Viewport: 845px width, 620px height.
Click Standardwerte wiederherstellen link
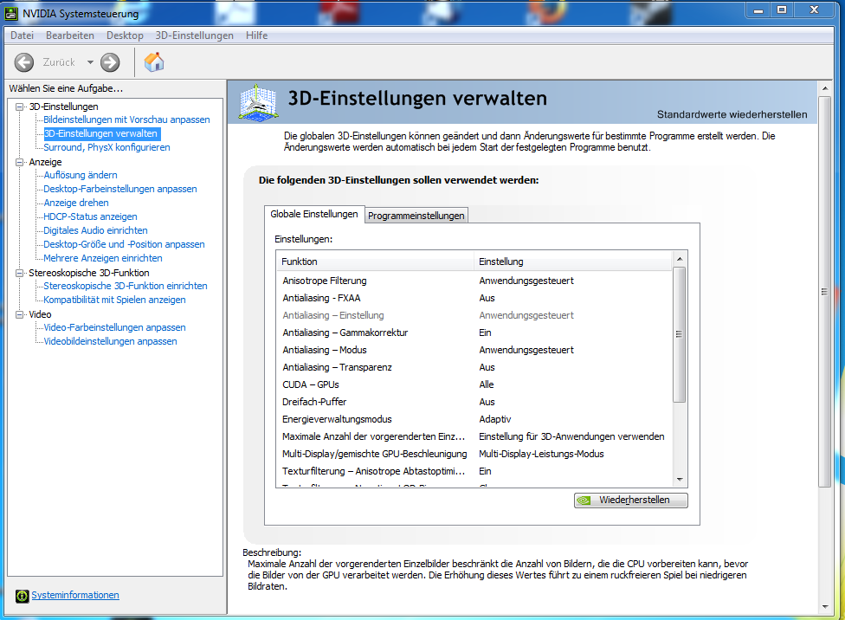pyautogui.click(x=732, y=115)
